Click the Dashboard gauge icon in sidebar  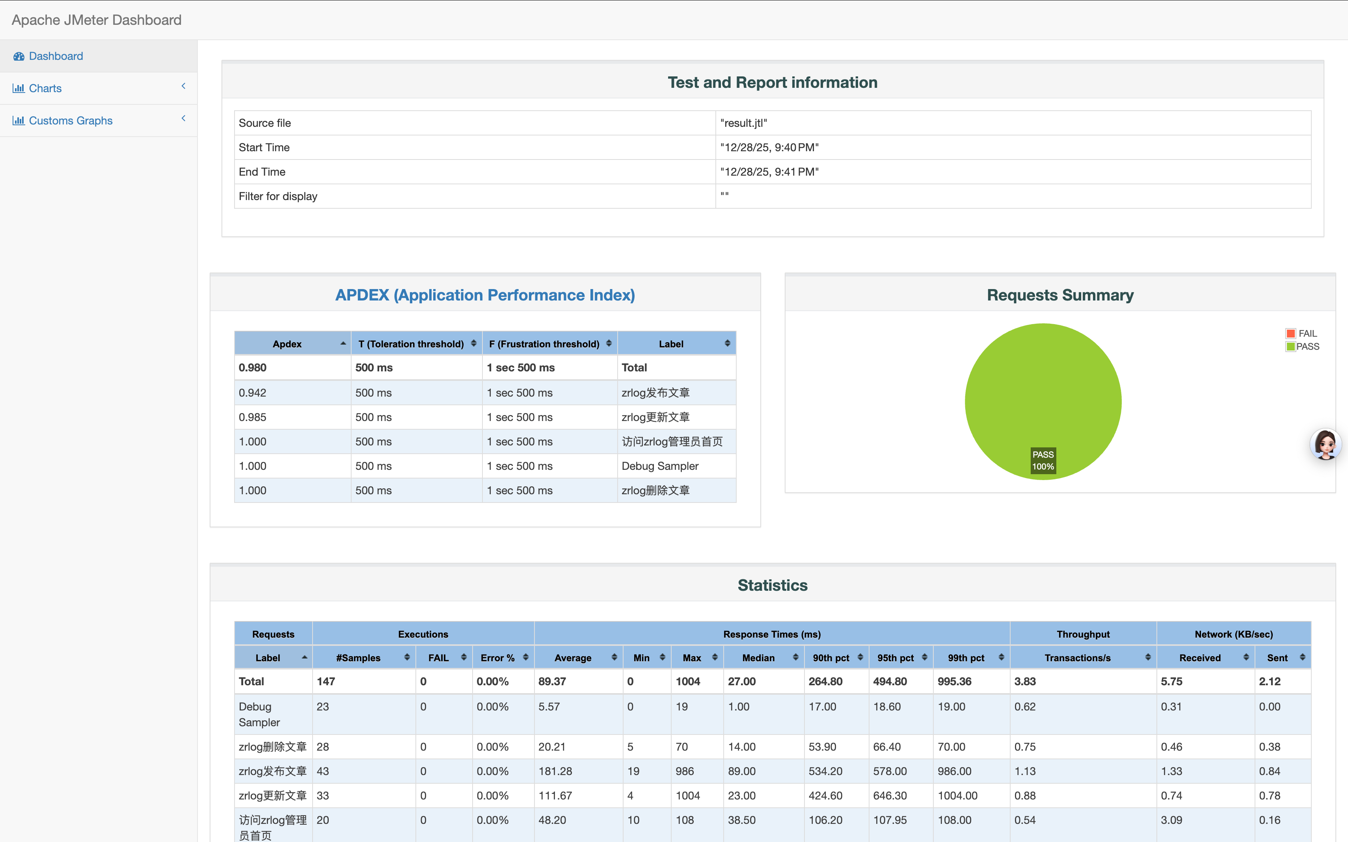point(19,56)
